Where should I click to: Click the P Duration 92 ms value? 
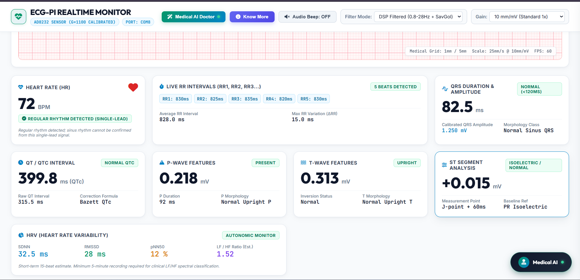pyautogui.click(x=167, y=202)
